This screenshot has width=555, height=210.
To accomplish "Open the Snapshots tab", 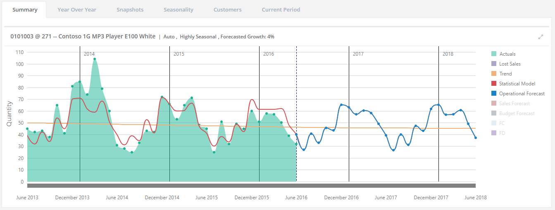I will click(x=130, y=9).
